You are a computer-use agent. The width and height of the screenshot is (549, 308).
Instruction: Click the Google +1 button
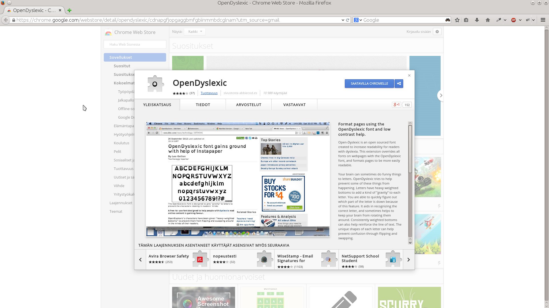tap(396, 105)
